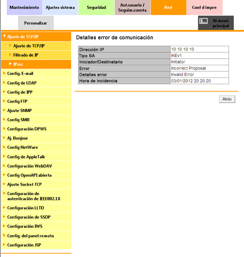This screenshot has width=244, height=257.
Task: Click the arrow icon beside IPsec
Action: click(10, 64)
